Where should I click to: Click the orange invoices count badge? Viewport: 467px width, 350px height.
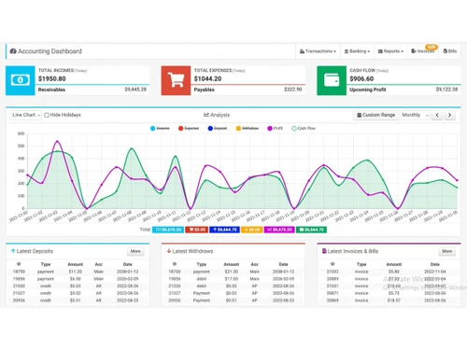(x=432, y=47)
